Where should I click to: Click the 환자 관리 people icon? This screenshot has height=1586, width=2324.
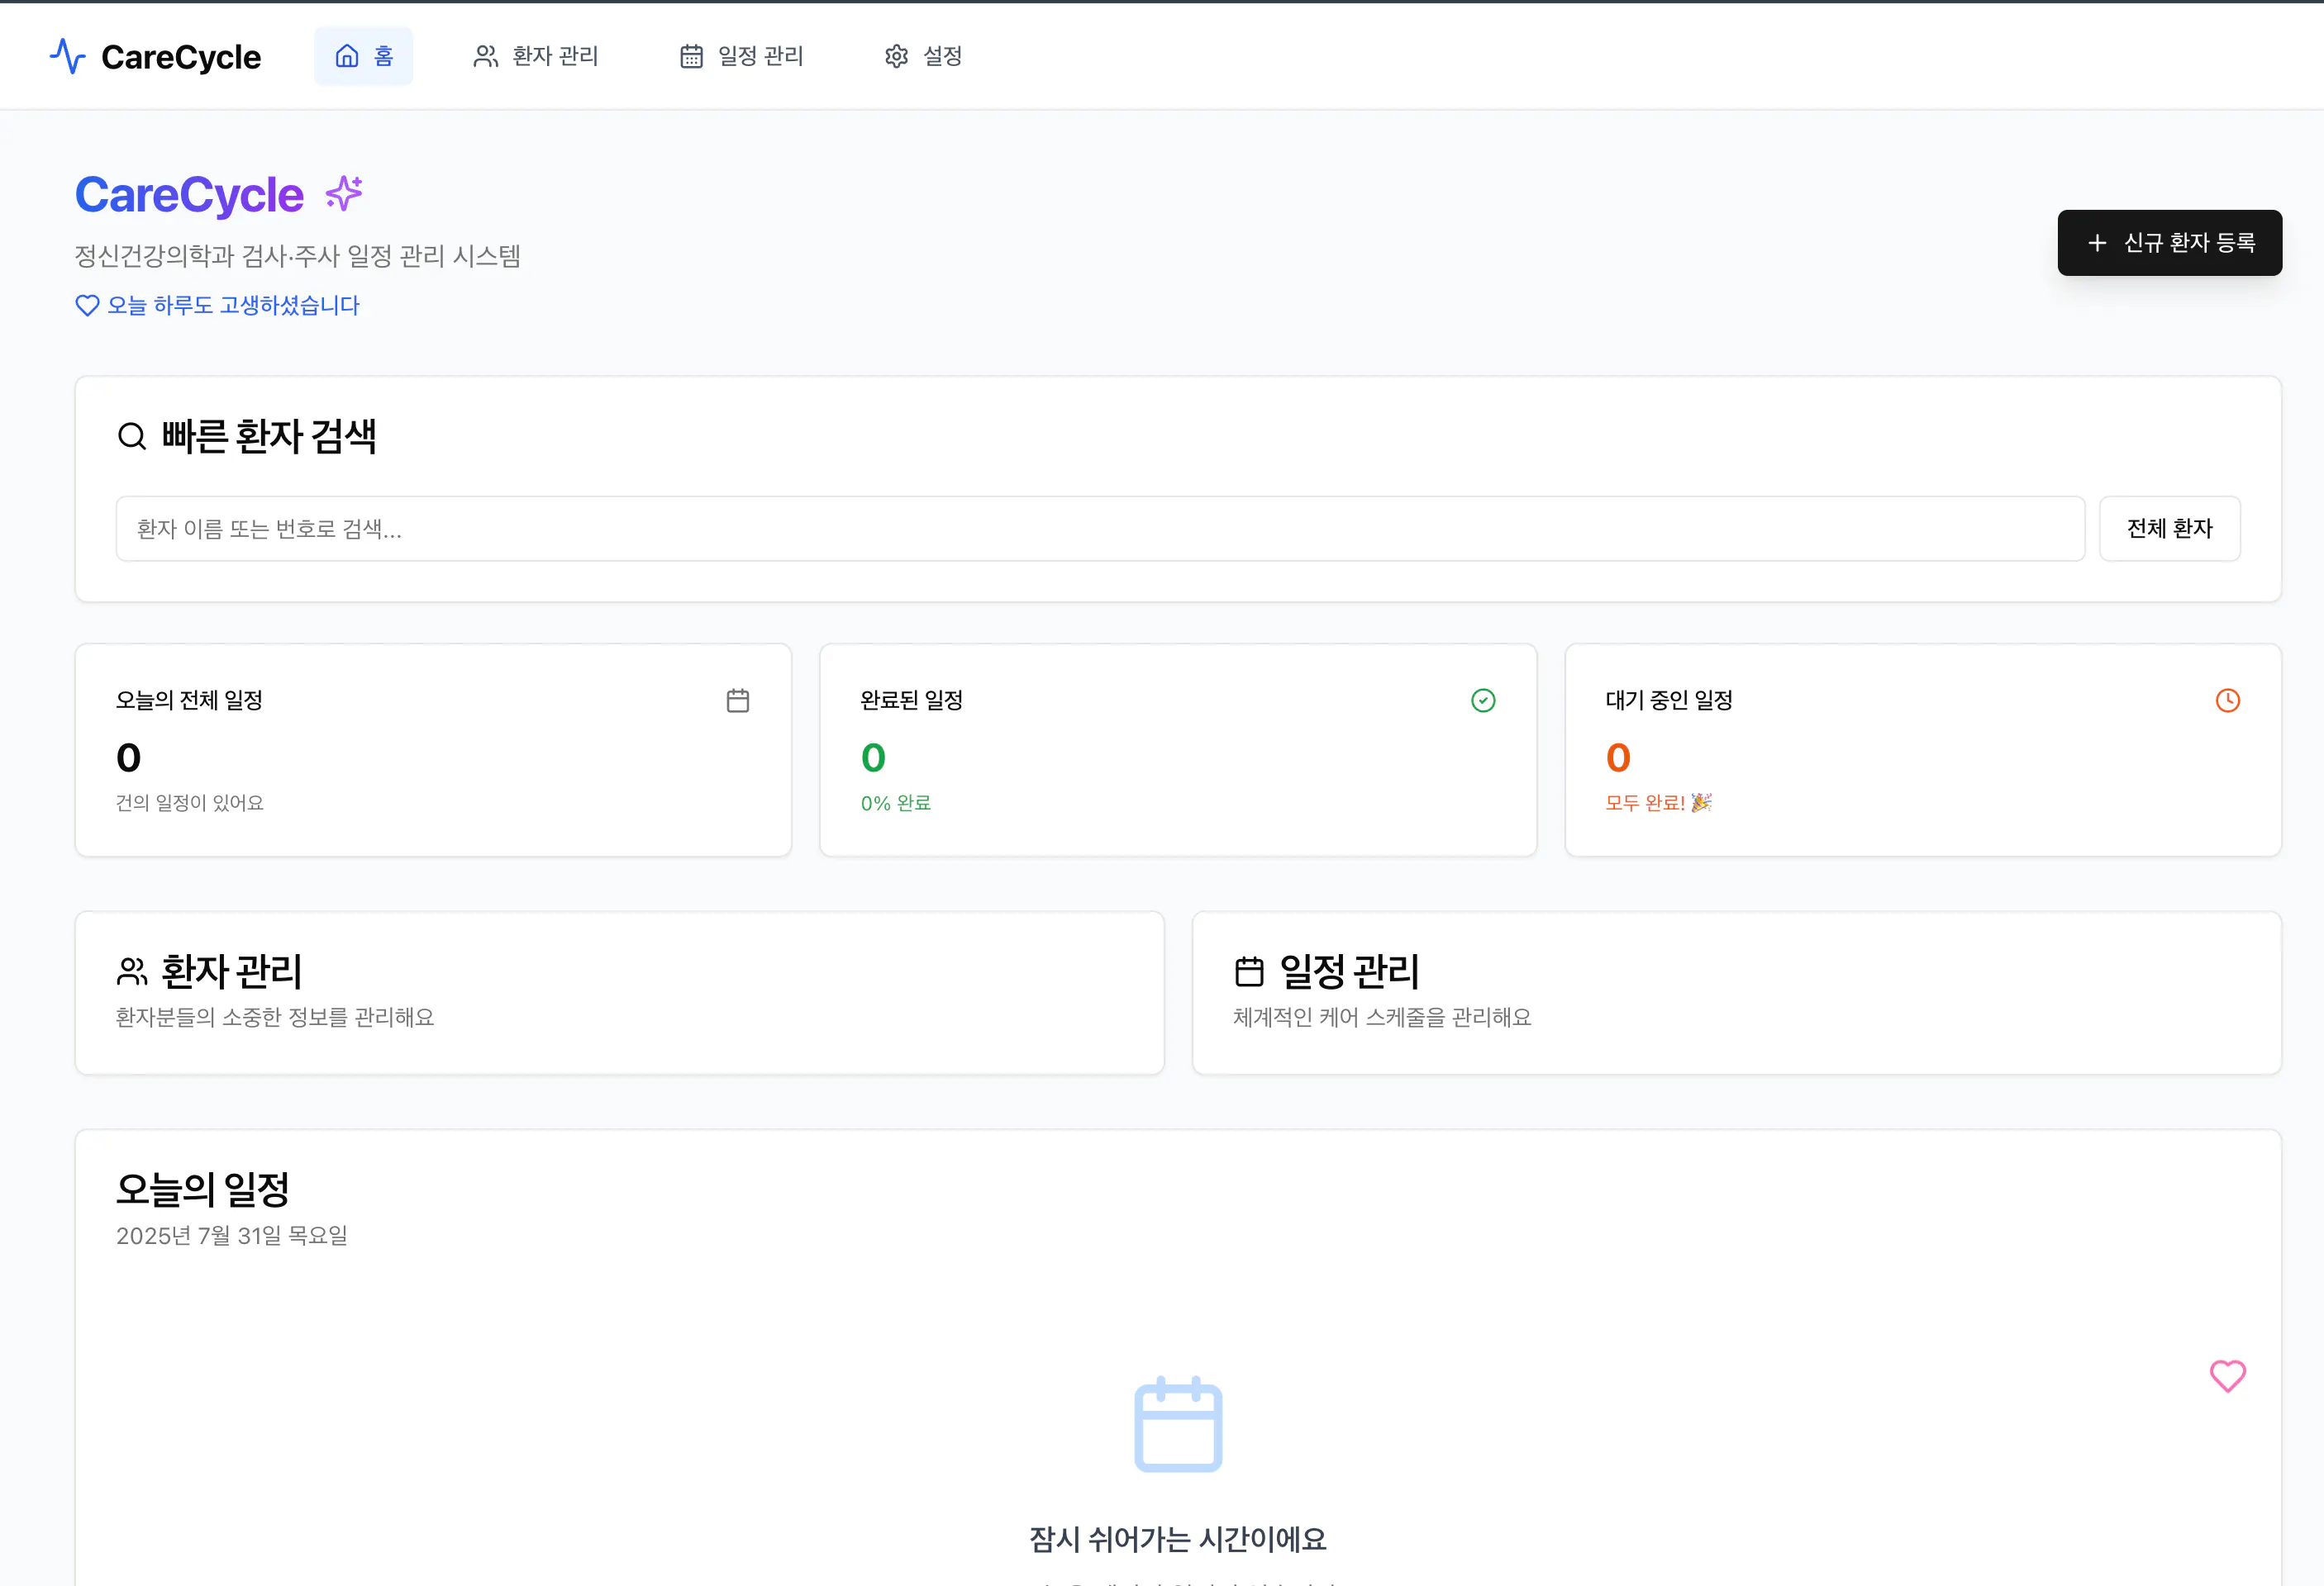pyautogui.click(x=485, y=57)
